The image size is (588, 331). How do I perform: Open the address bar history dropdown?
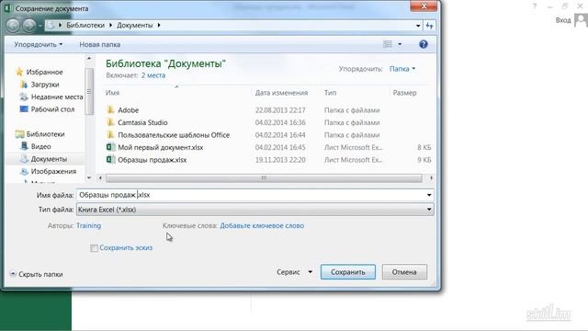[x=418, y=26]
